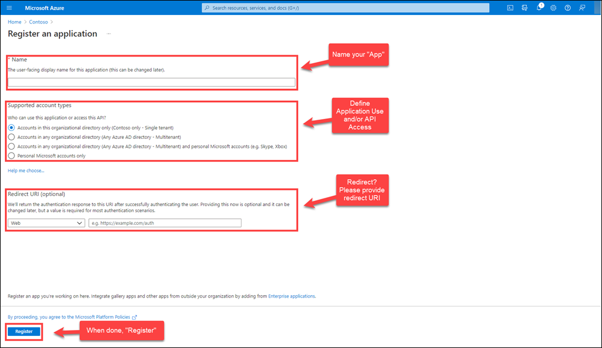The height and width of the screenshot is (348, 602).
Task: Click the Microsoft Azure home logo
Action: pyautogui.click(x=45, y=7)
